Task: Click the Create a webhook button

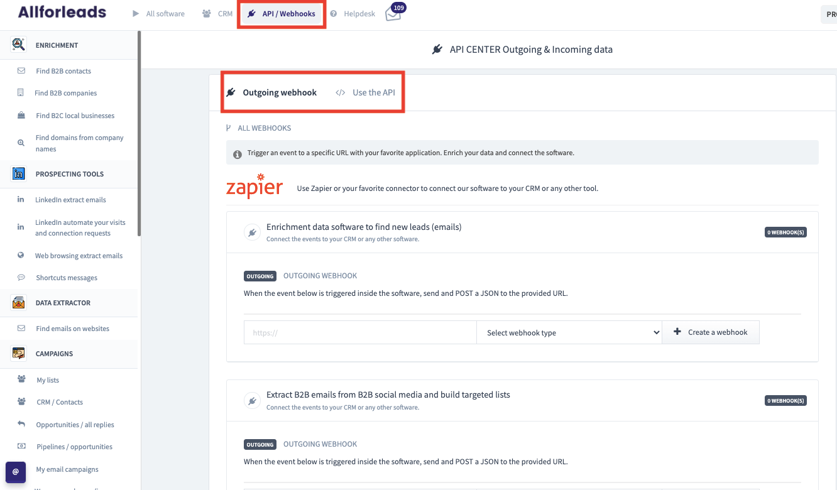Action: coord(711,332)
